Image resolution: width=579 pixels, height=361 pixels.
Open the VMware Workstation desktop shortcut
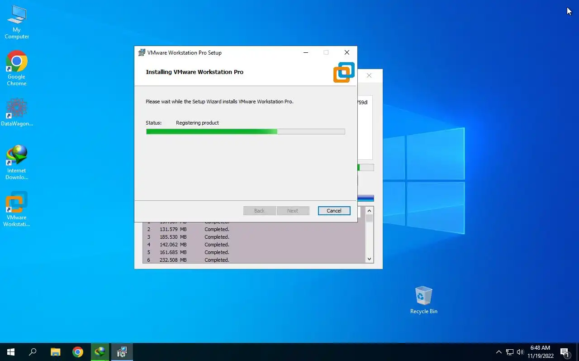[17, 209]
